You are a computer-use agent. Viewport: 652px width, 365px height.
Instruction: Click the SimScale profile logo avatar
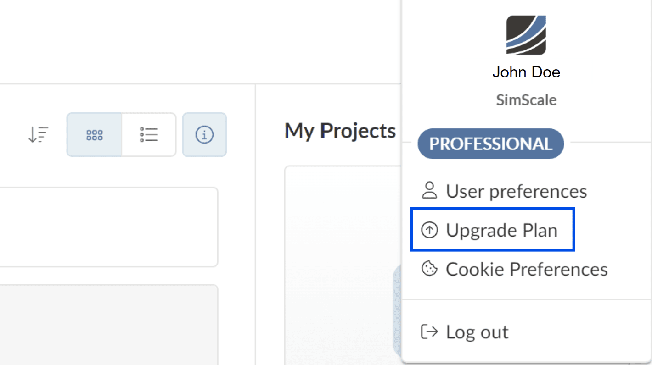(526, 35)
